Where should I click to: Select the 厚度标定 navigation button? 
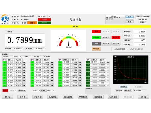click(83, 97)
